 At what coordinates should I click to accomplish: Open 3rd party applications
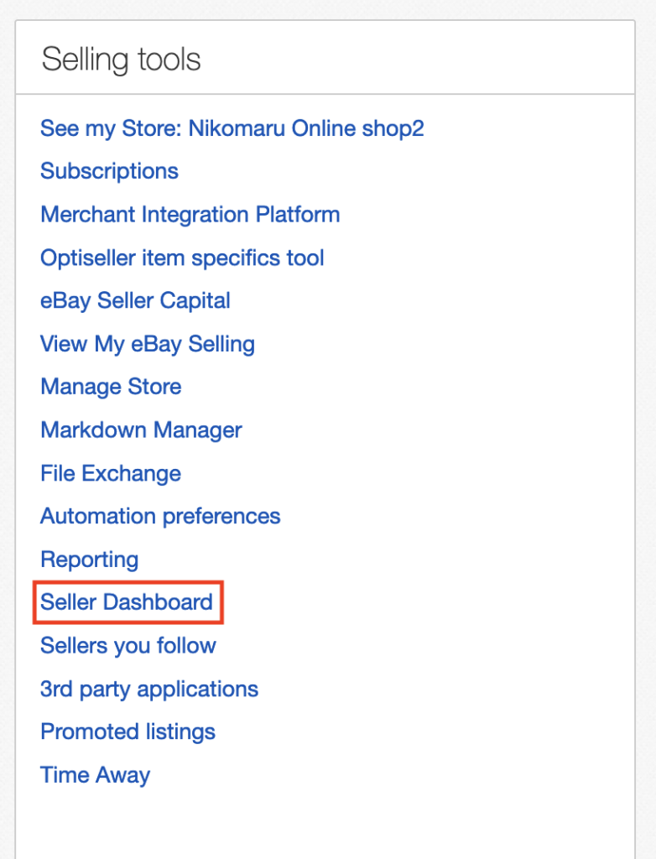coord(149,689)
